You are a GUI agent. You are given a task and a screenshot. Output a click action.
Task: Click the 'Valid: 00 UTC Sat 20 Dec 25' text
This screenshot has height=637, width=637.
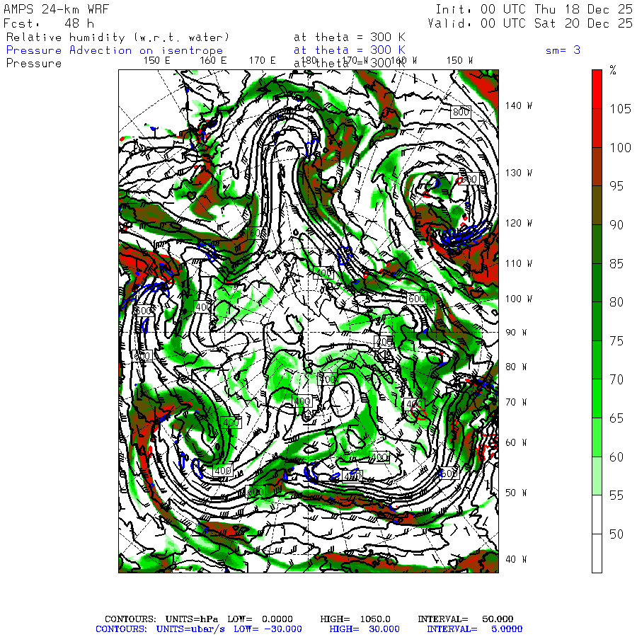coord(530,23)
